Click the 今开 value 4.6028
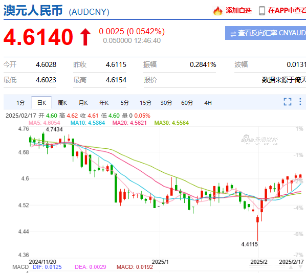 [46, 64]
